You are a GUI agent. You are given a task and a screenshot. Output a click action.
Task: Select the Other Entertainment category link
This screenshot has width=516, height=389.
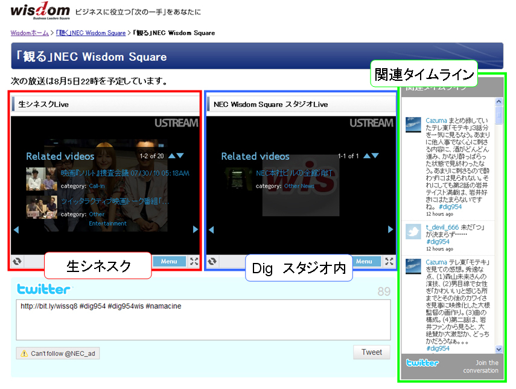[107, 219]
